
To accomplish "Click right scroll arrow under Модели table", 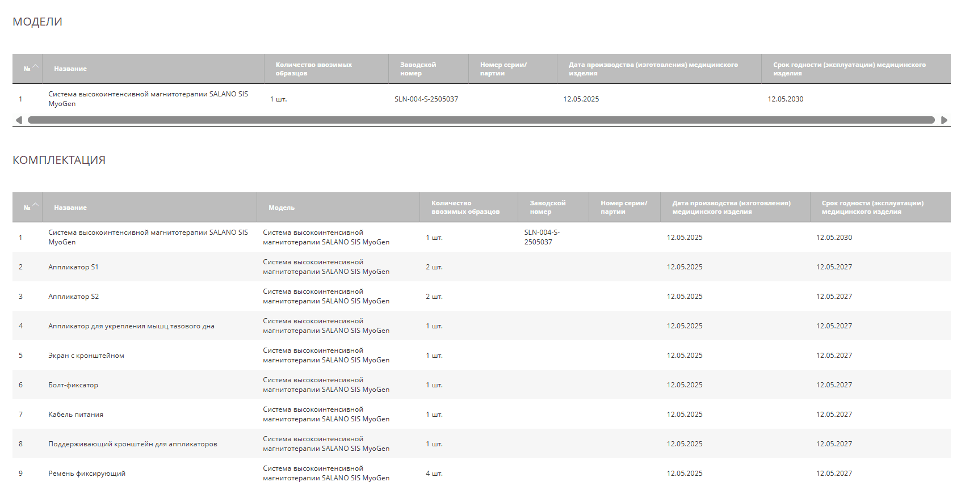I will (944, 120).
